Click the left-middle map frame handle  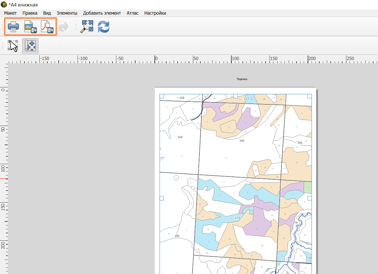coord(162,198)
